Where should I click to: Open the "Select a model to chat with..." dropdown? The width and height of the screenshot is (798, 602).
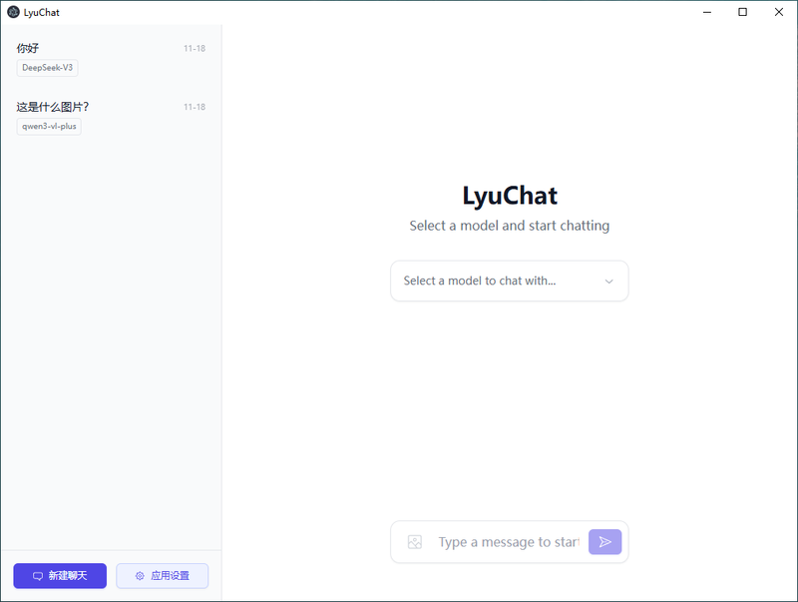[509, 282]
